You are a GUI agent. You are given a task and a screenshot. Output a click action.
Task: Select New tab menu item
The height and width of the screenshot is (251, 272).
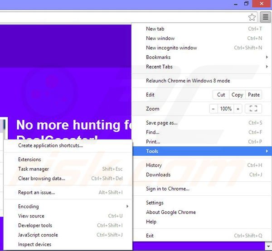202,29
